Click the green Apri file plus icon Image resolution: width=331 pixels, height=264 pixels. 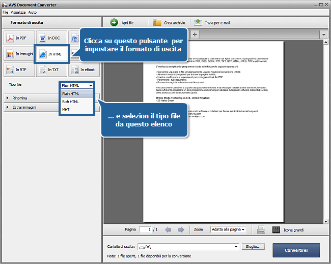pyautogui.click(x=114, y=22)
